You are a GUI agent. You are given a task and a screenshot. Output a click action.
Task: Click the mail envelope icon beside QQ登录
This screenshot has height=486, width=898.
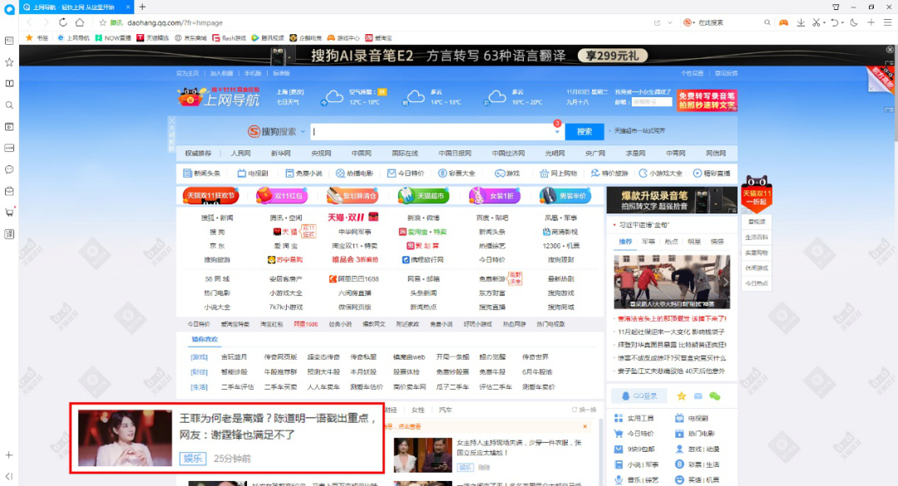pyautogui.click(x=698, y=395)
